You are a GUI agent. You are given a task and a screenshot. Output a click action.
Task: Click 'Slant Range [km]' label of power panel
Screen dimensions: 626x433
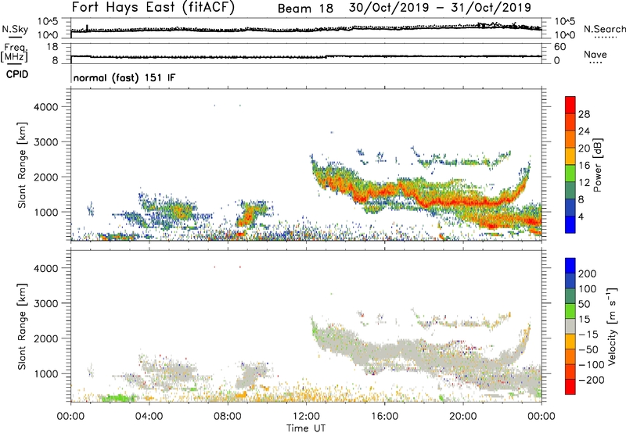[x=22, y=165]
